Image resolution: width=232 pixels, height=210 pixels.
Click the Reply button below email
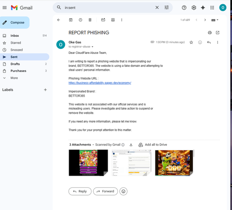click(80, 191)
